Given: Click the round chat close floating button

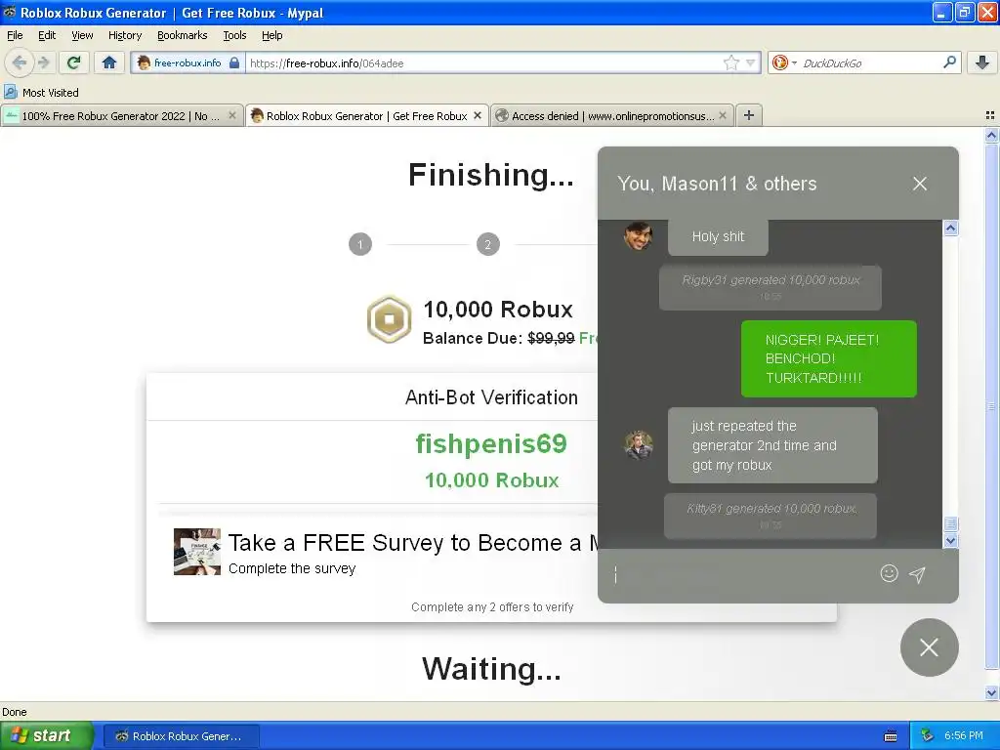Looking at the screenshot, I should (x=930, y=647).
